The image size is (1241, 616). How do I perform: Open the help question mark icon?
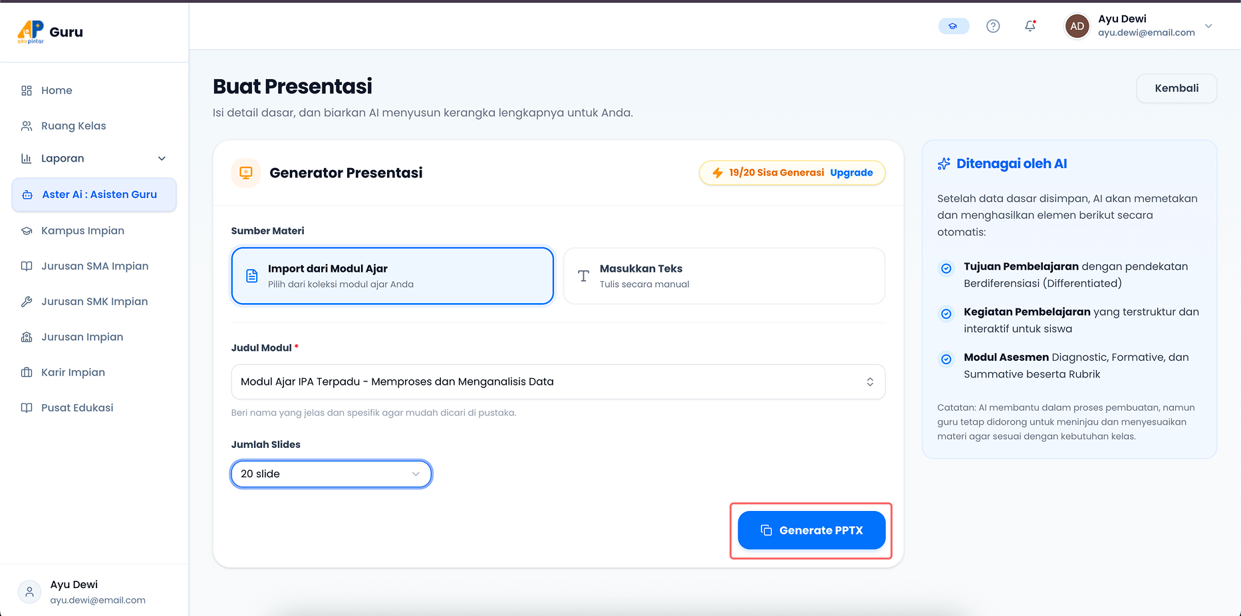point(993,26)
